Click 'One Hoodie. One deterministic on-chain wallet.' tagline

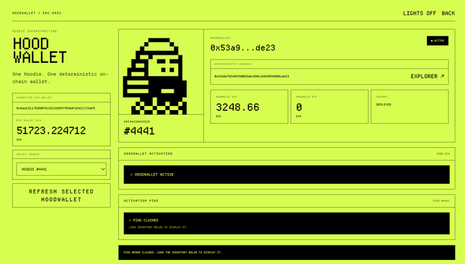[x=60, y=78]
